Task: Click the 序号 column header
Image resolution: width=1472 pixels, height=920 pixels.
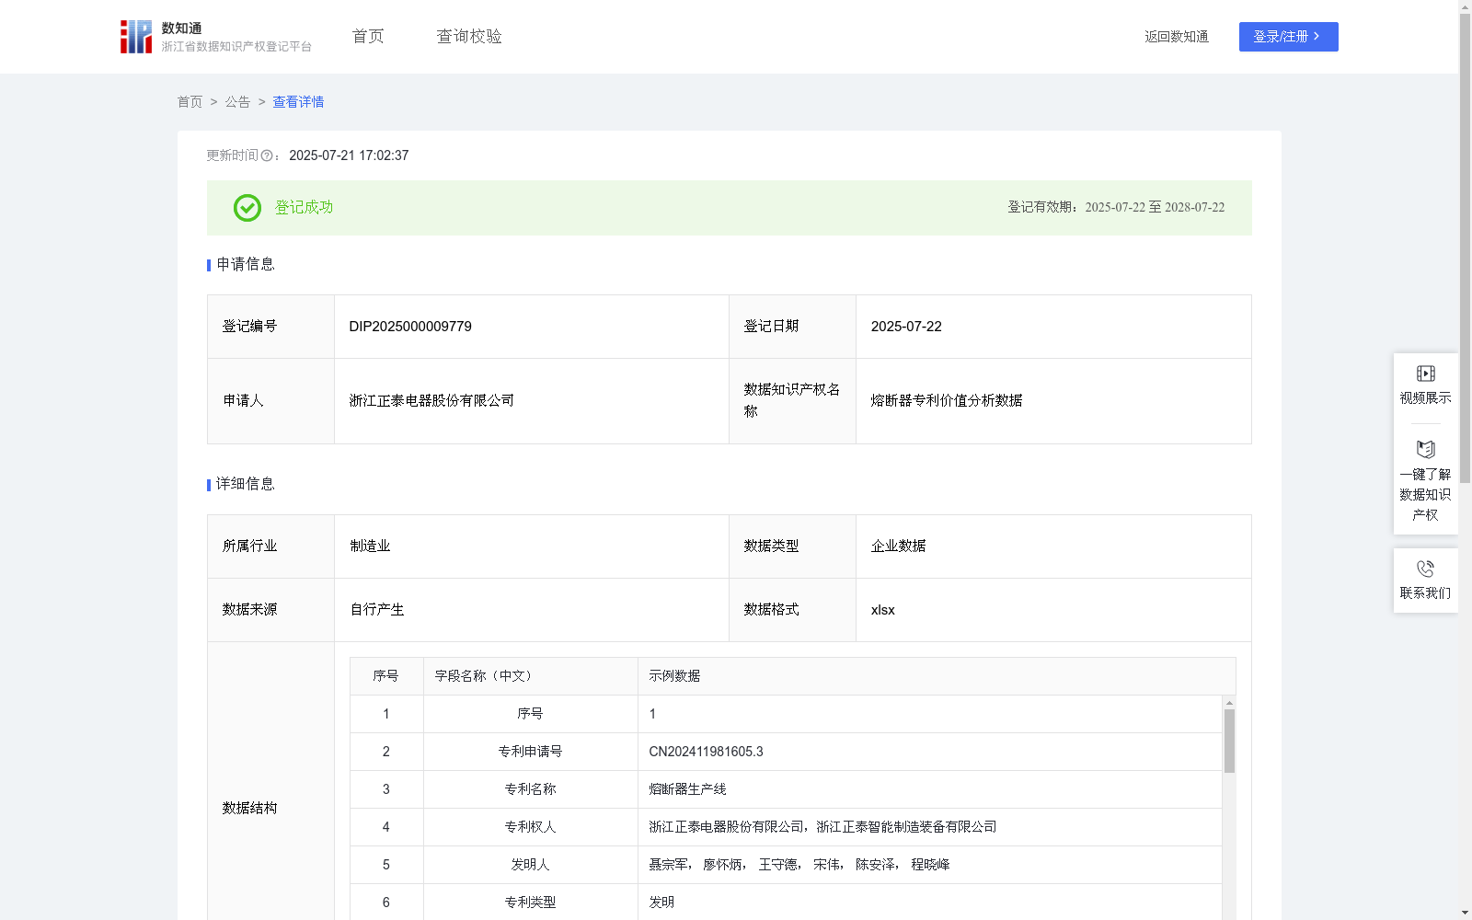Action: coord(386,676)
